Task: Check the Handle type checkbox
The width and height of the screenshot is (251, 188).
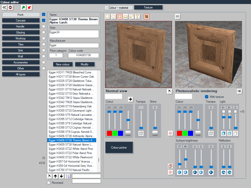Action: [x=43, y=26]
